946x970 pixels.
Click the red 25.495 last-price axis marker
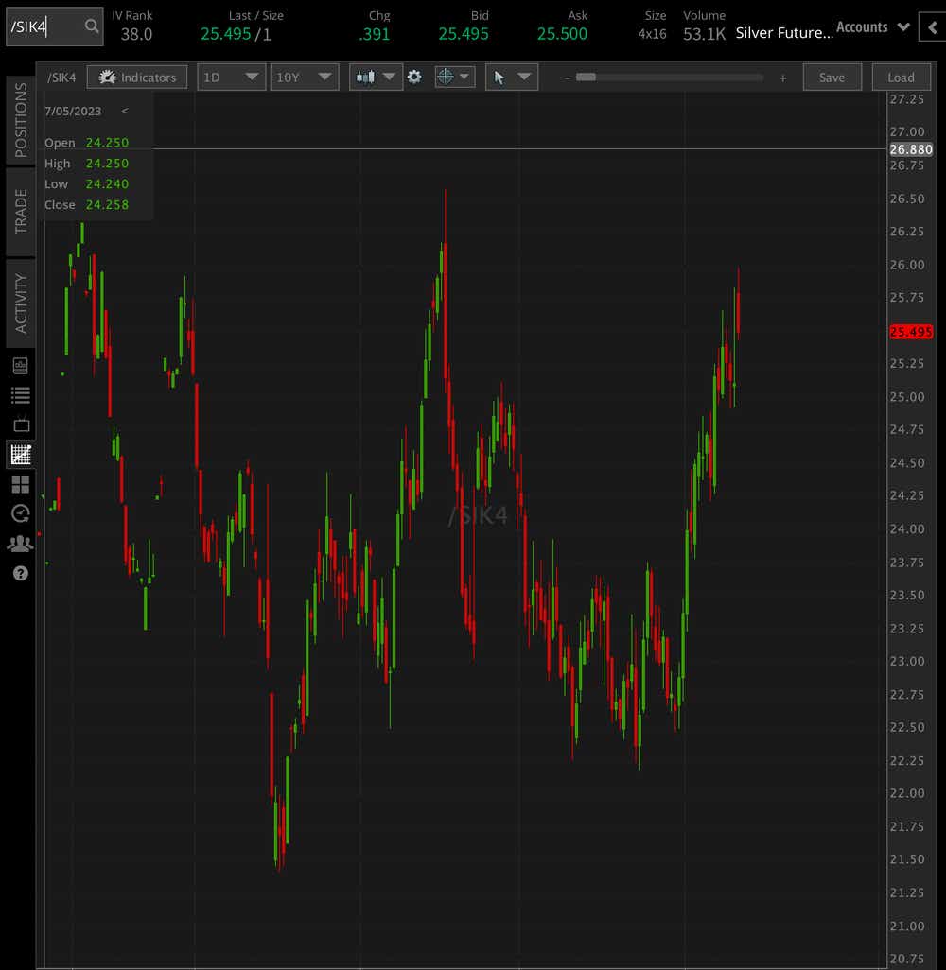pyautogui.click(x=911, y=332)
